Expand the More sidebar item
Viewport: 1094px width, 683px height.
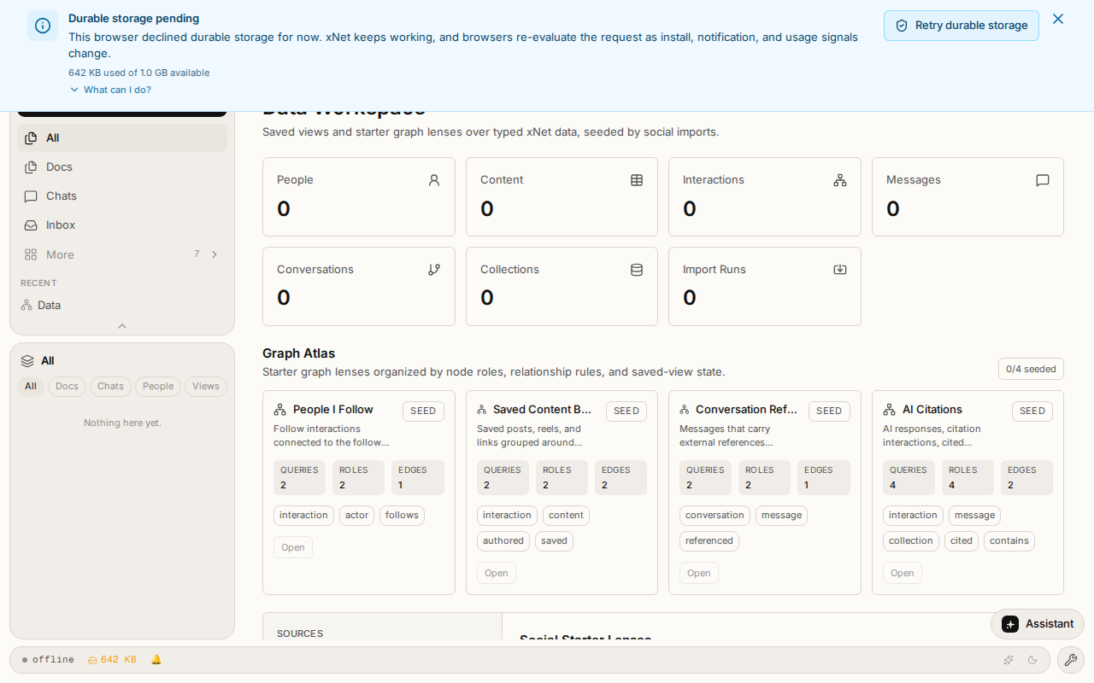click(x=122, y=254)
